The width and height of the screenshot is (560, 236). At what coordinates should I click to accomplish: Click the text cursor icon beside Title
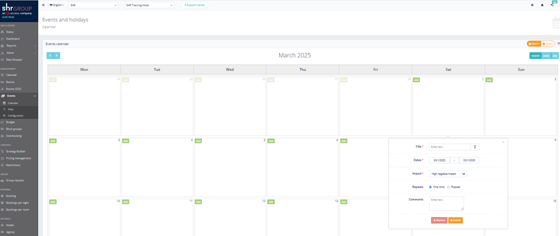tap(475, 147)
